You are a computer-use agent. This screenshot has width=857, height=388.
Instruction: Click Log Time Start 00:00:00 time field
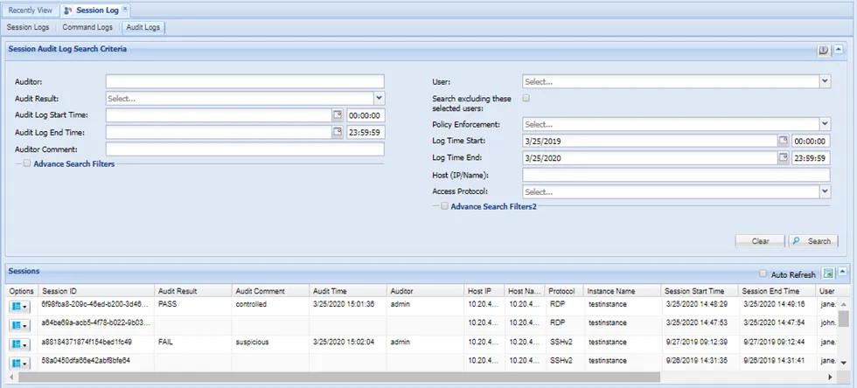pos(812,141)
